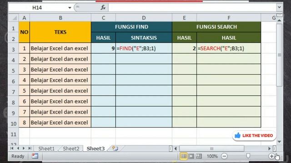This screenshot has width=291, height=163.
Task: Switch to Sheet2 tab
Action: (x=71, y=149)
